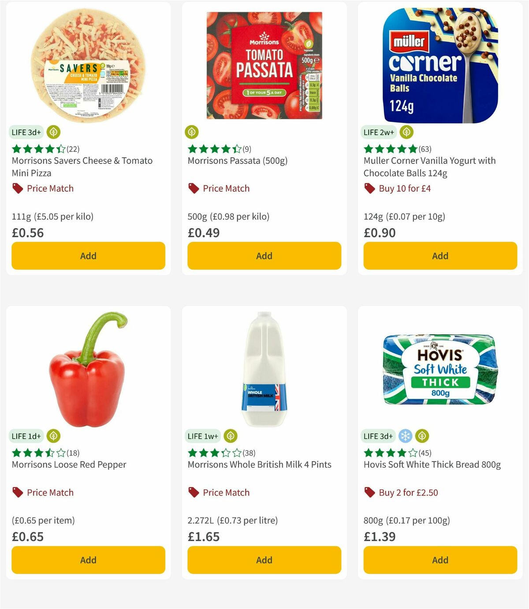
Task: Click the LIFE 3d+ badge on the pizza card
Action: [x=26, y=132]
